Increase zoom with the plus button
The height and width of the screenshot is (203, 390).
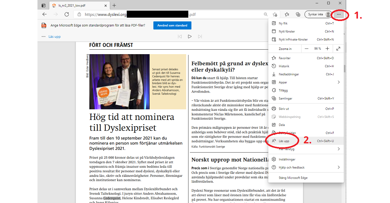pyautogui.click(x=327, y=49)
